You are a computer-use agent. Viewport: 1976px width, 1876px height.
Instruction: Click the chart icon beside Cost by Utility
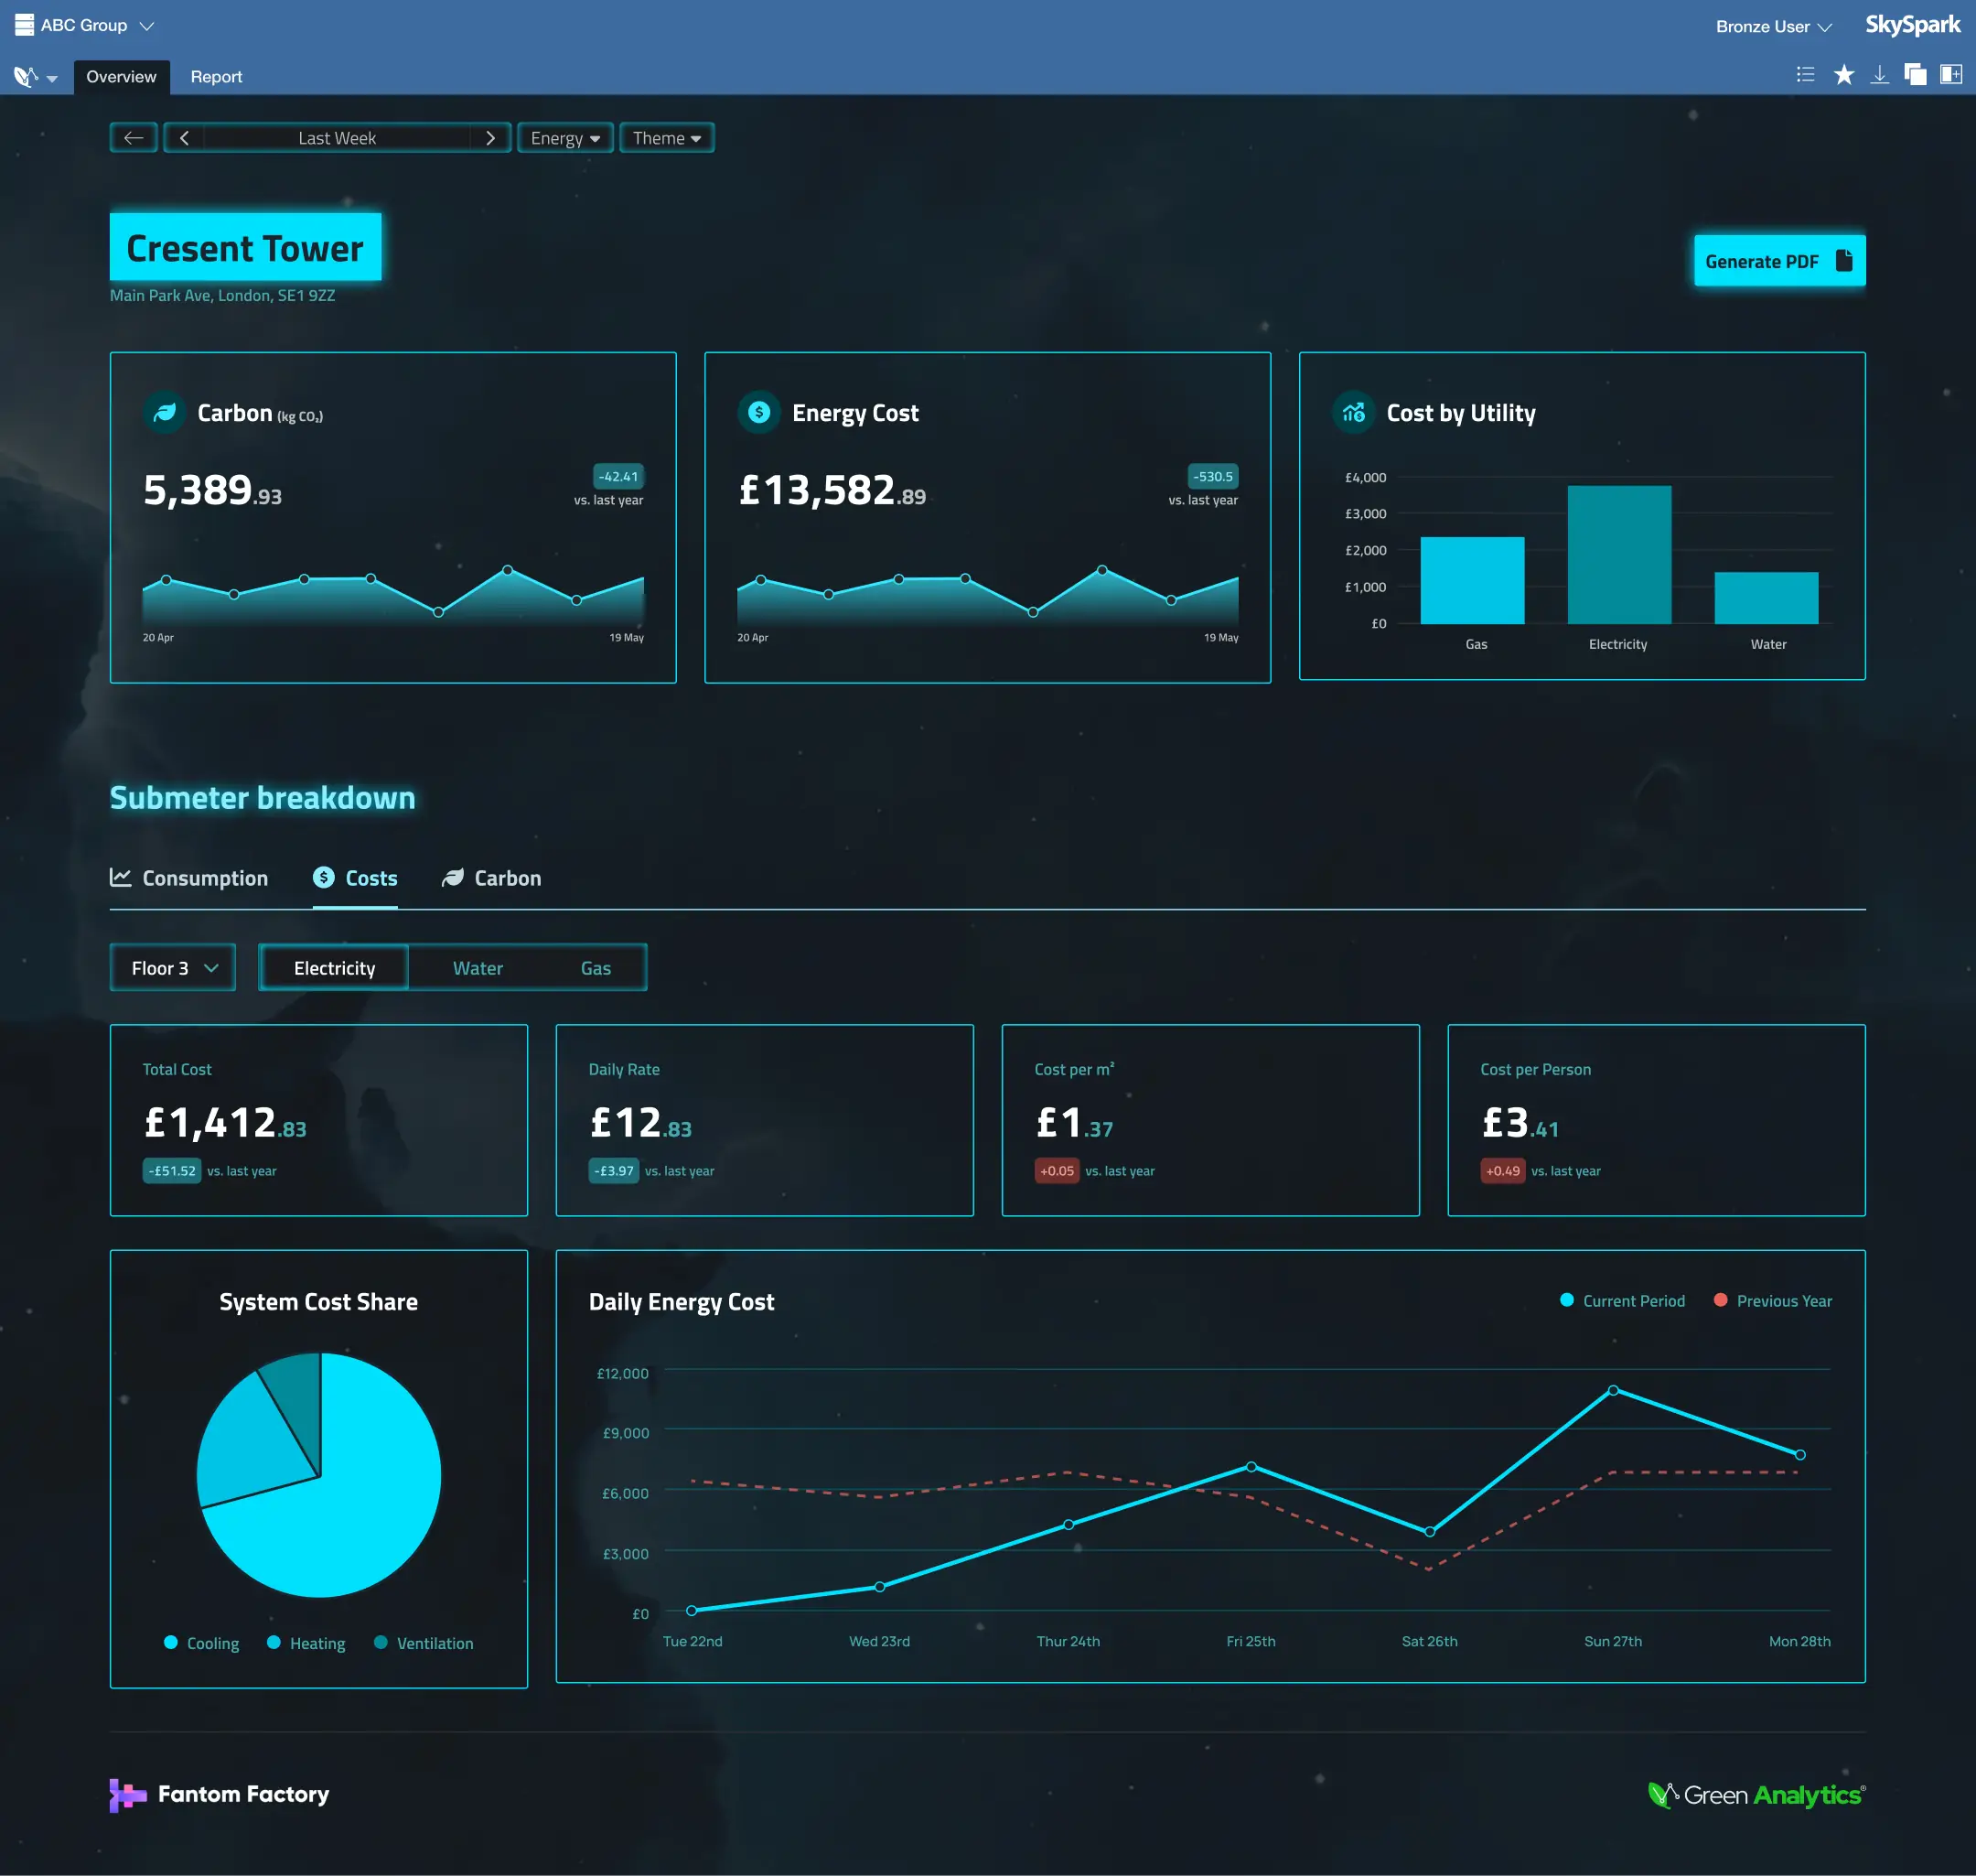1354,413
